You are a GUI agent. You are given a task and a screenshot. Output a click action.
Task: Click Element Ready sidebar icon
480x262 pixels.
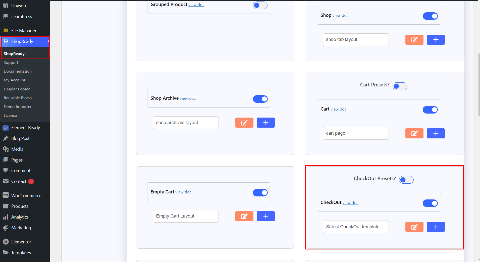(6, 128)
